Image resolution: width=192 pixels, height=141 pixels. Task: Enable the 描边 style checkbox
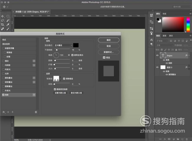(3, 61)
